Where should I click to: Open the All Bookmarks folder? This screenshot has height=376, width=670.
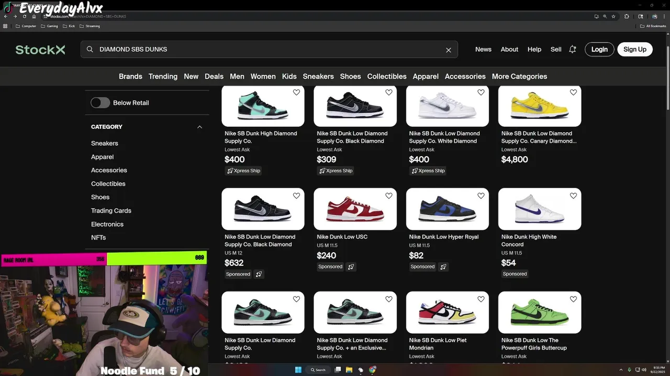coord(653,26)
